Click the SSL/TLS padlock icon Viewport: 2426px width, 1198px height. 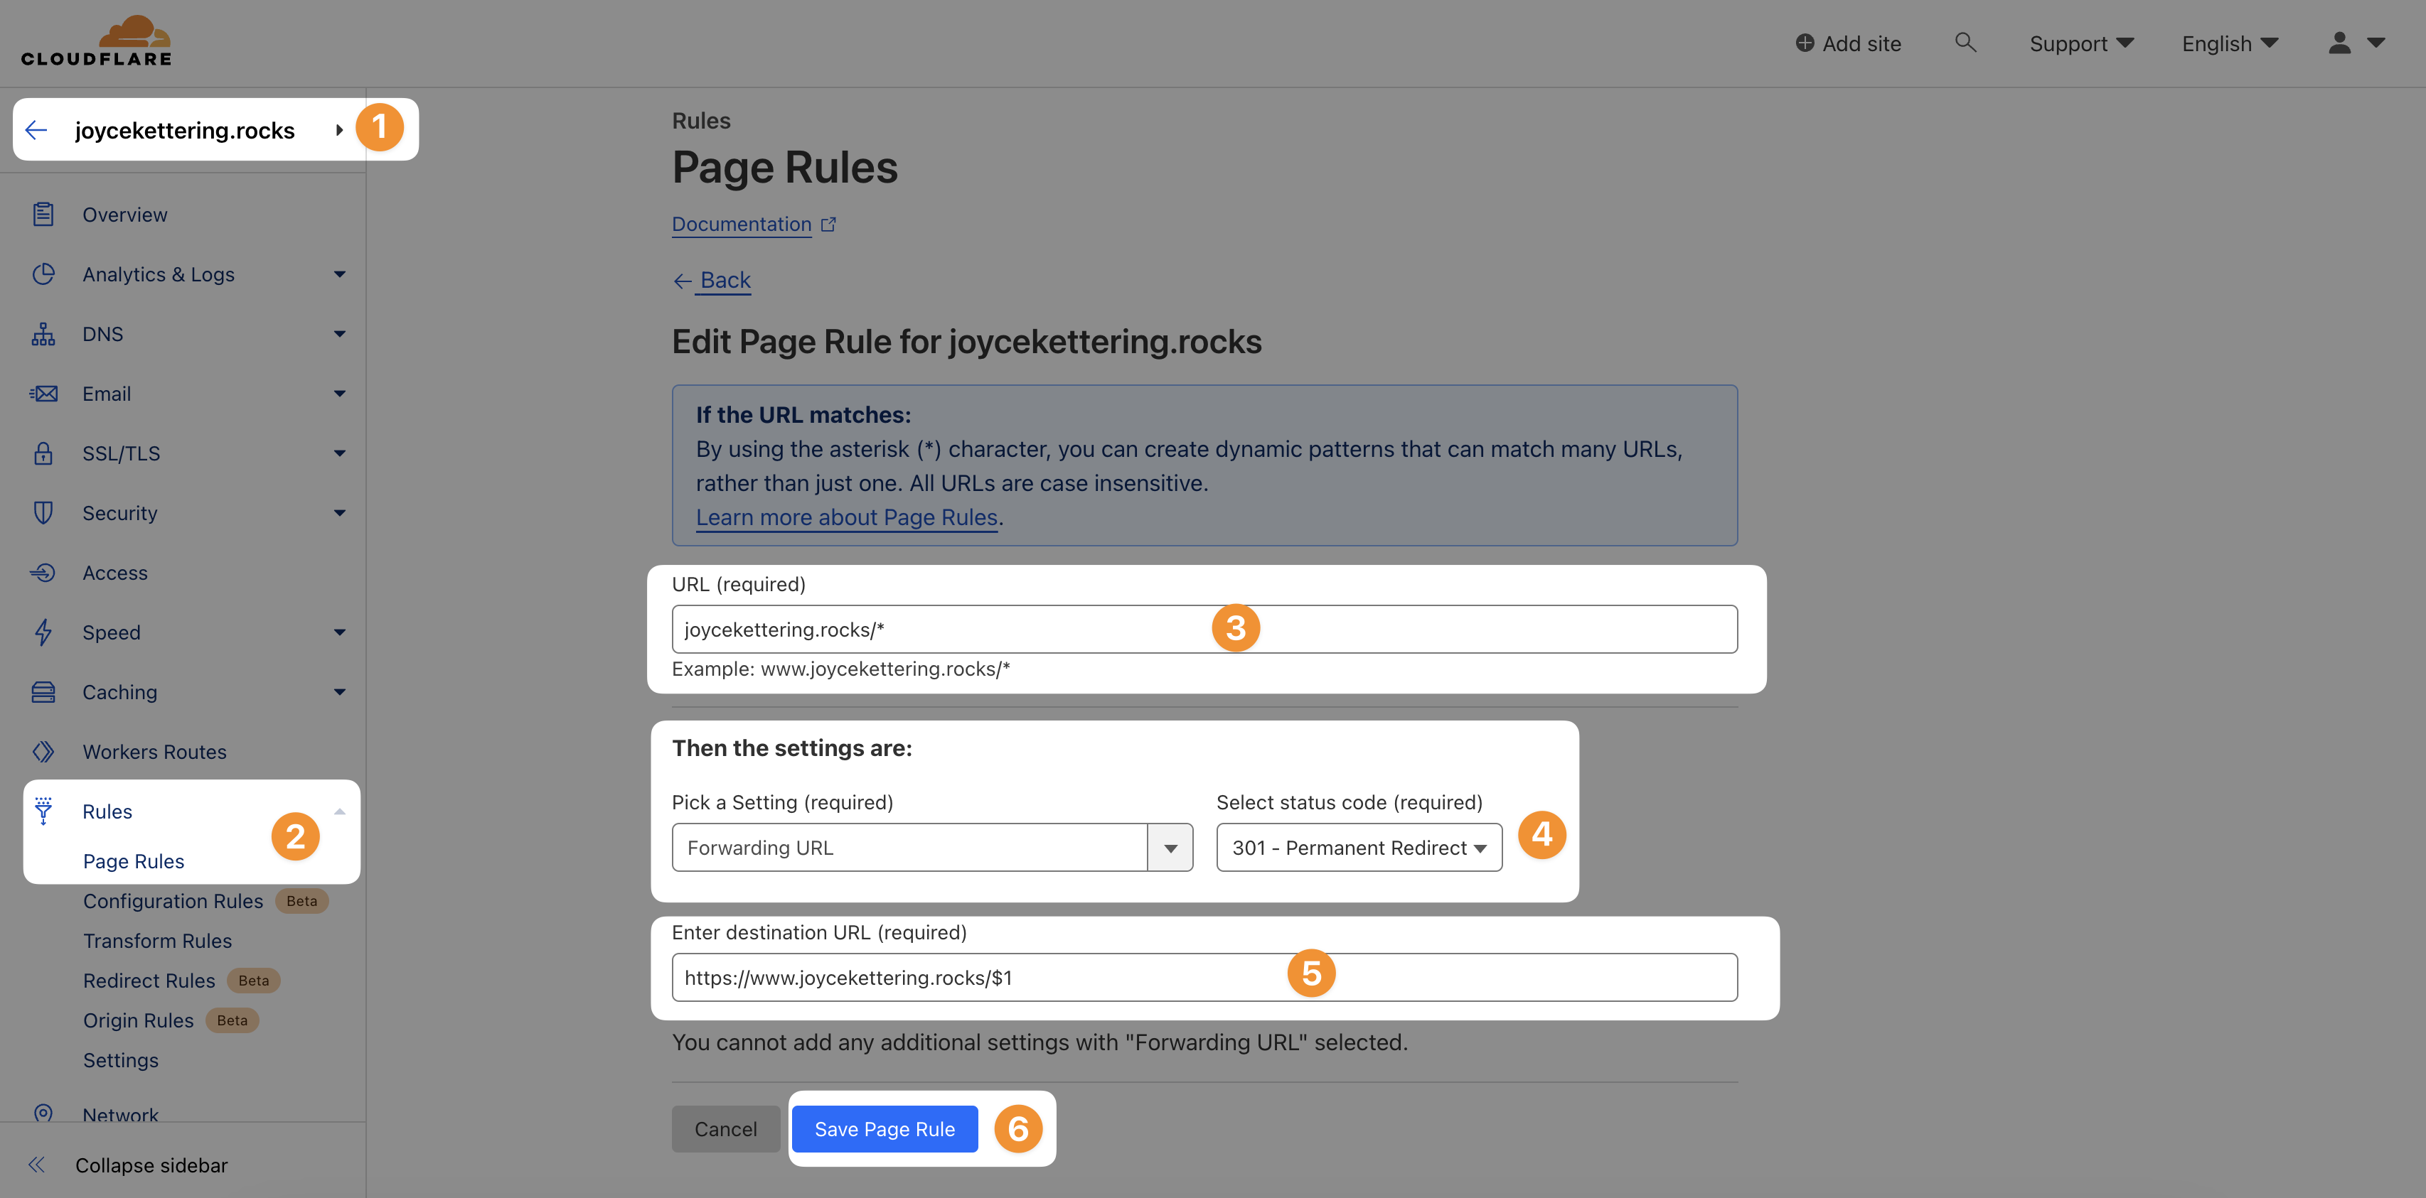(43, 453)
